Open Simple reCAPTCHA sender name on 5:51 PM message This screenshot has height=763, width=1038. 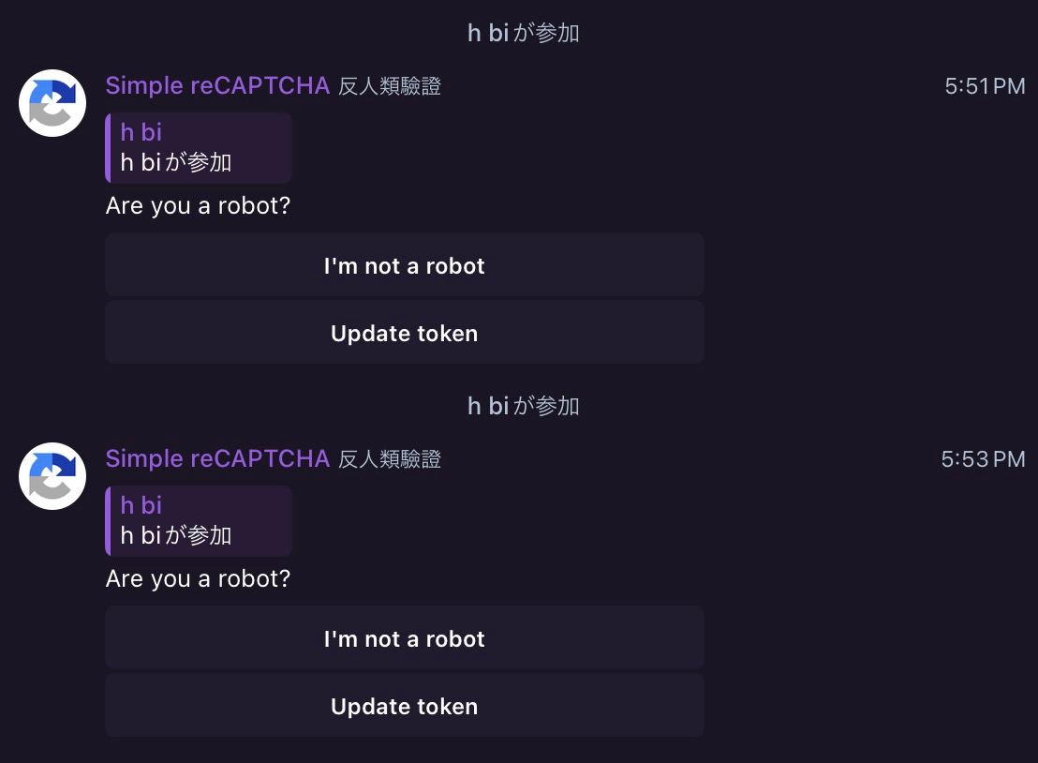(x=217, y=86)
